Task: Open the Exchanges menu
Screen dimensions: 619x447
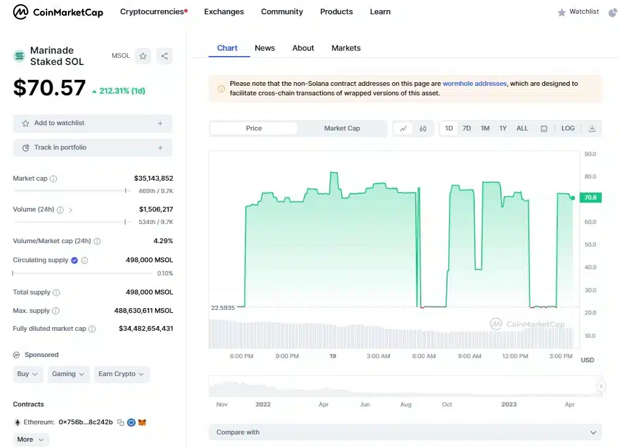Action: (x=224, y=12)
